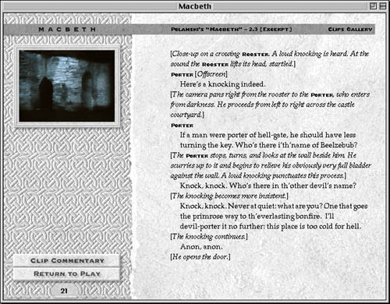
Task: Click the PORTER label above "If a man"
Action: tap(183, 125)
